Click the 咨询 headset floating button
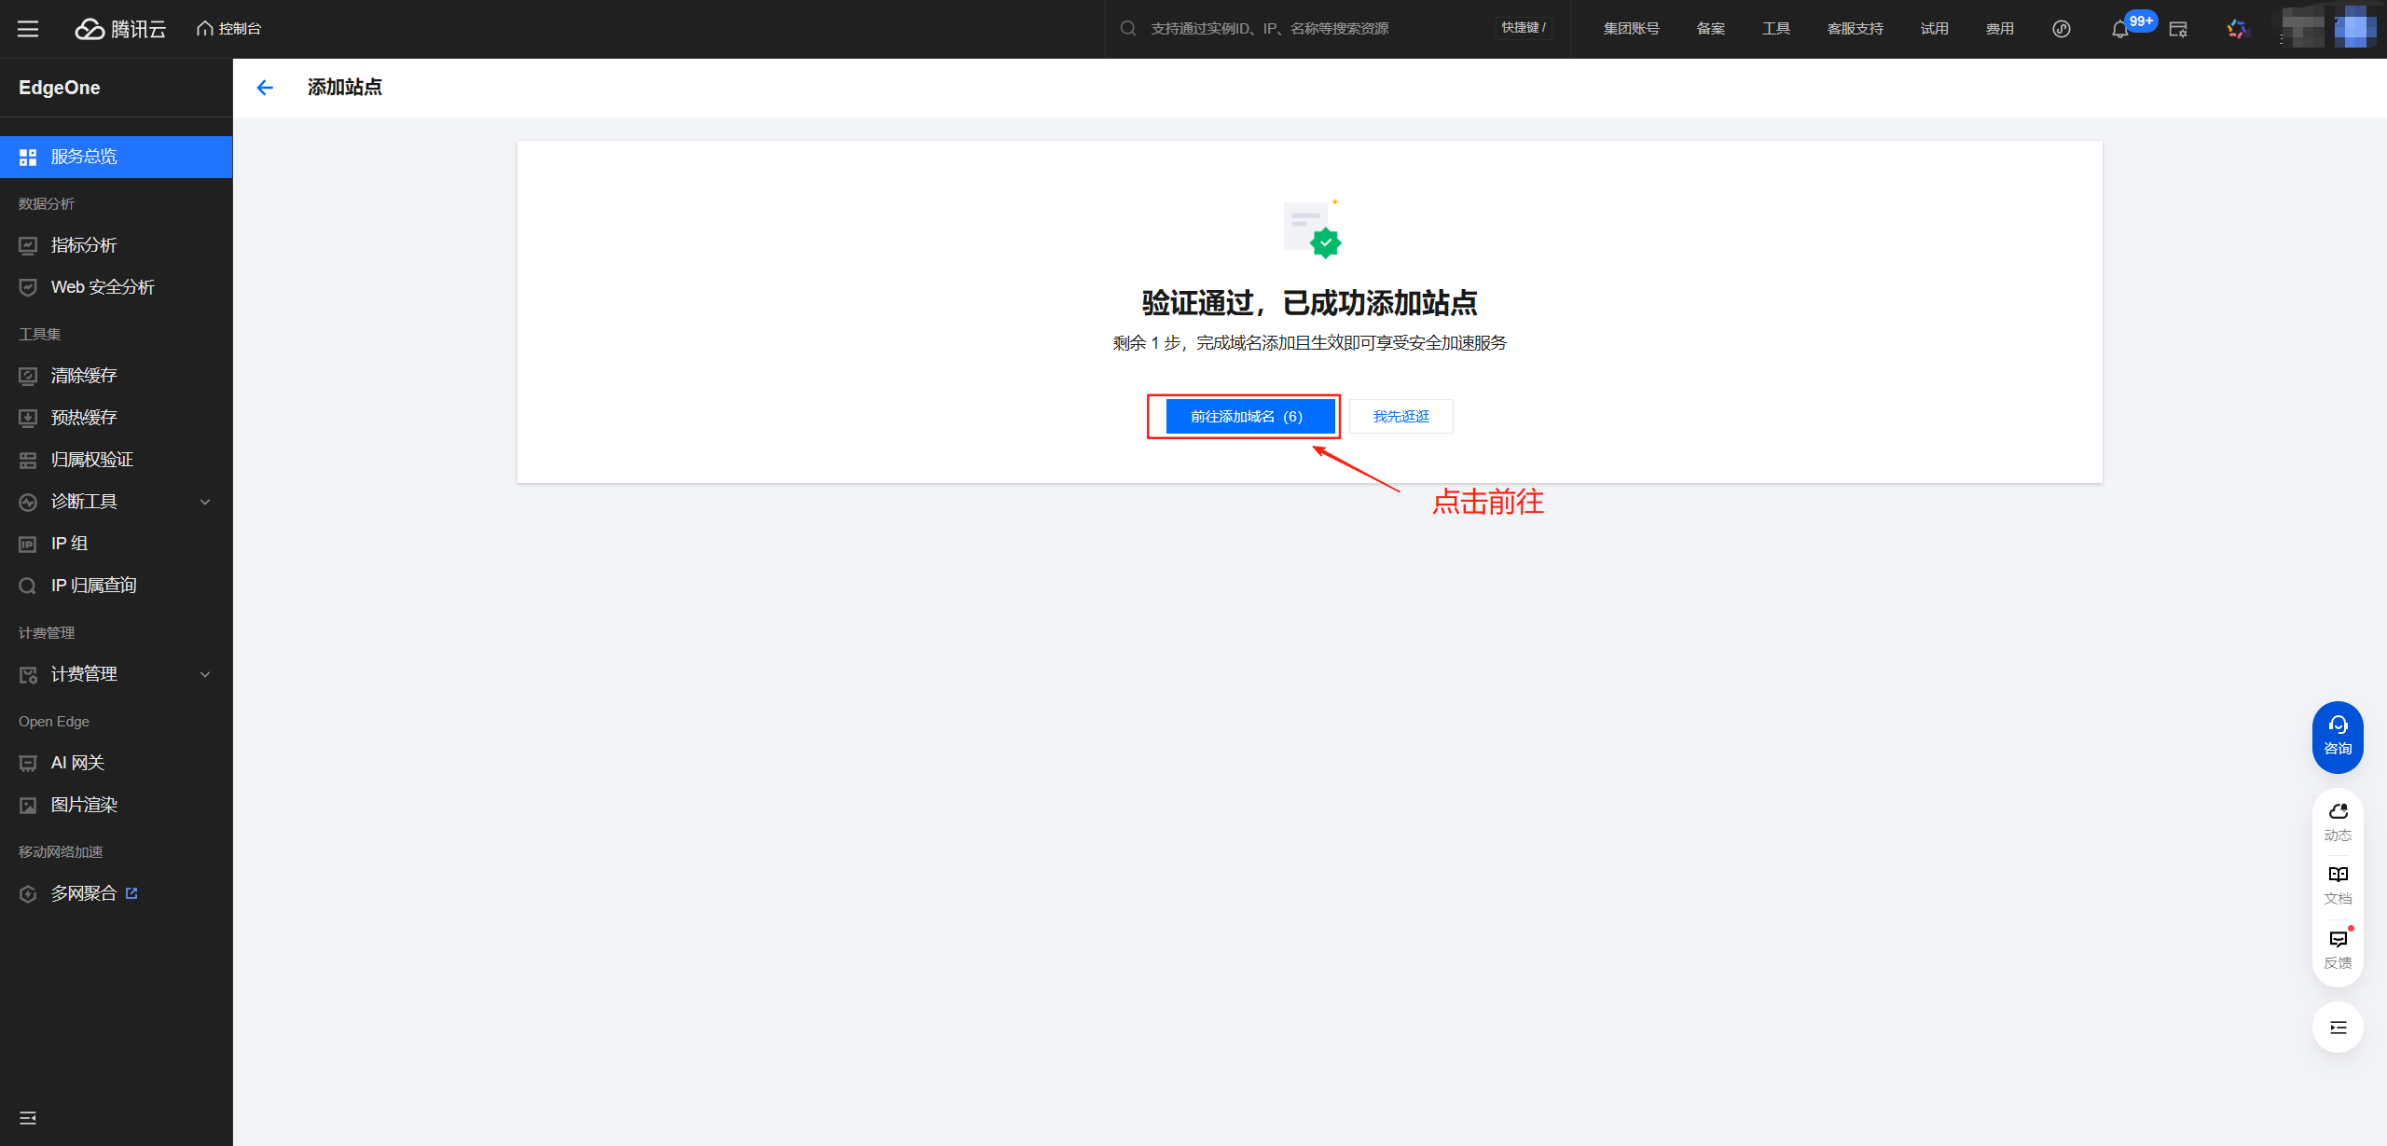Screen dimensions: 2387x1146 [2337, 736]
